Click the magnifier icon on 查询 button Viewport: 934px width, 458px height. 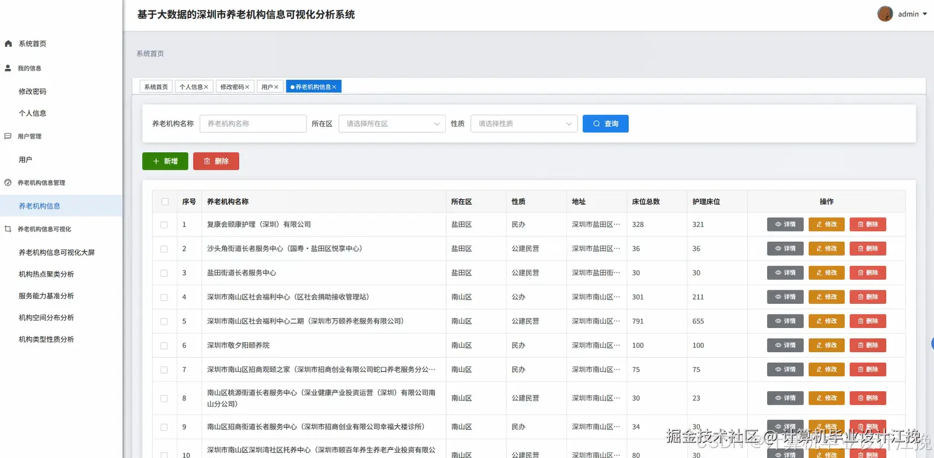click(597, 124)
